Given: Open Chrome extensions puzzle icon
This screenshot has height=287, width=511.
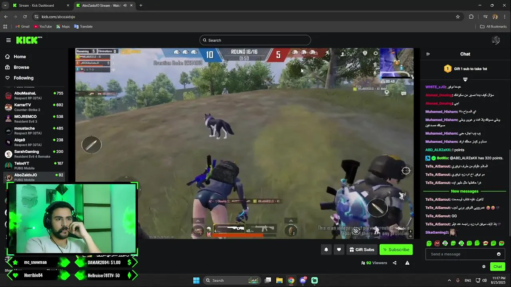Looking at the screenshot, I should pyautogui.click(x=471, y=17).
